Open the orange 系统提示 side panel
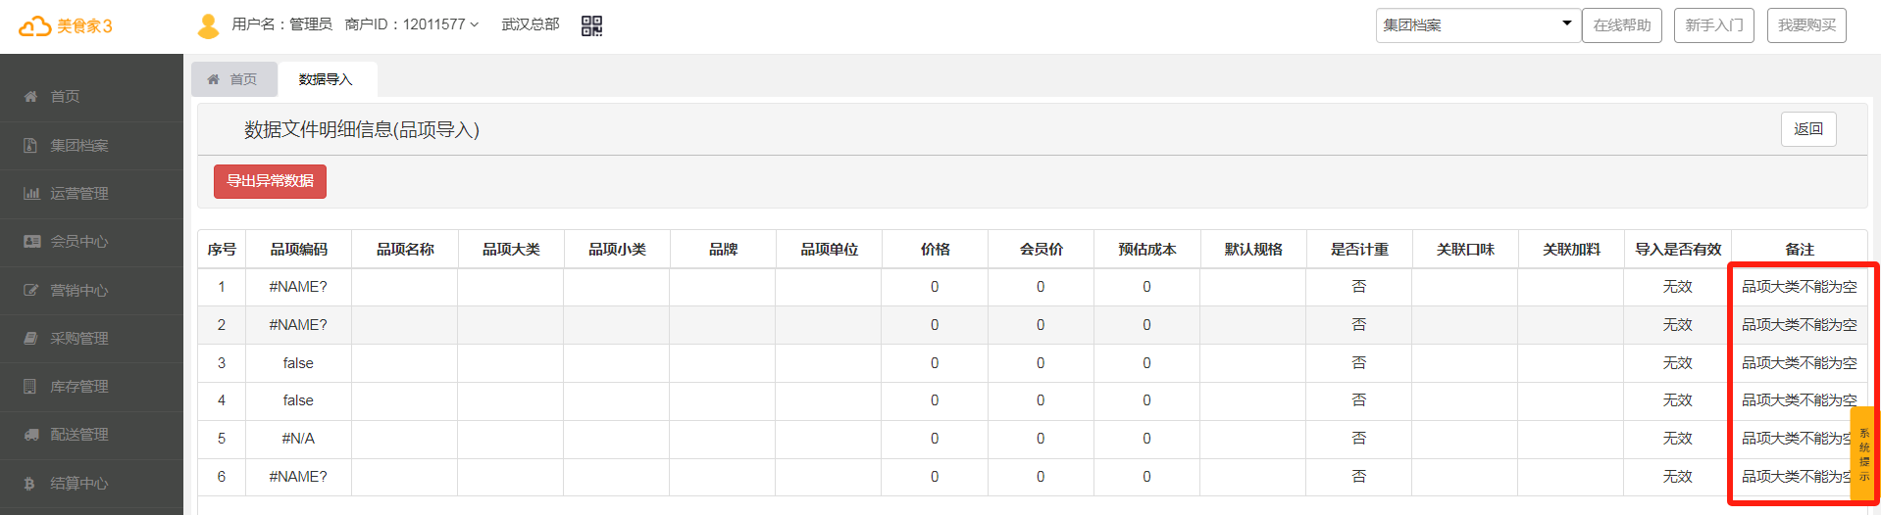The height and width of the screenshot is (515, 1881). click(x=1863, y=454)
